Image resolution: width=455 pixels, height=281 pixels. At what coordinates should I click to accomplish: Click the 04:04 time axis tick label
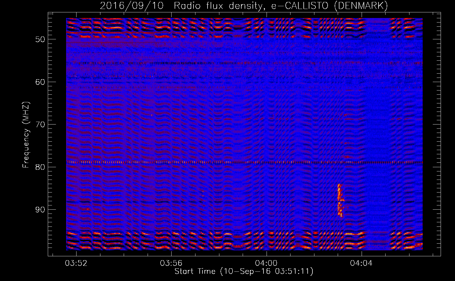361,263
